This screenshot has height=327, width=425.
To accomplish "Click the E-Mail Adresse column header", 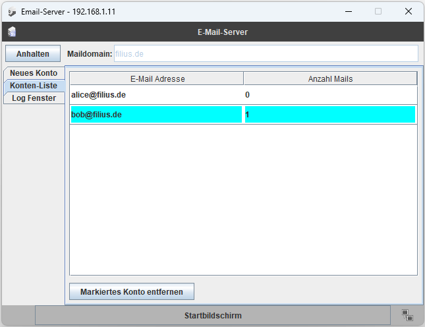I will (157, 79).
